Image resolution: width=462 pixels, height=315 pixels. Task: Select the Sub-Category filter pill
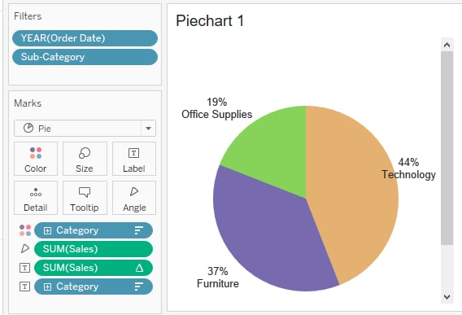(x=85, y=57)
